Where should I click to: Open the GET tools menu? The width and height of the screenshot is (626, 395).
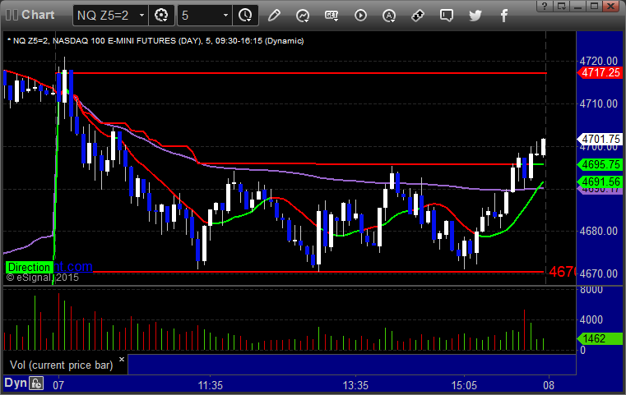click(x=332, y=16)
